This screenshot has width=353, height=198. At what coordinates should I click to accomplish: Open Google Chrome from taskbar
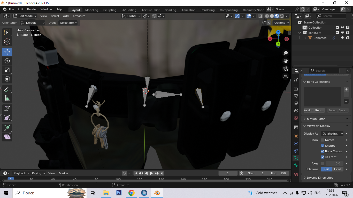point(132,193)
